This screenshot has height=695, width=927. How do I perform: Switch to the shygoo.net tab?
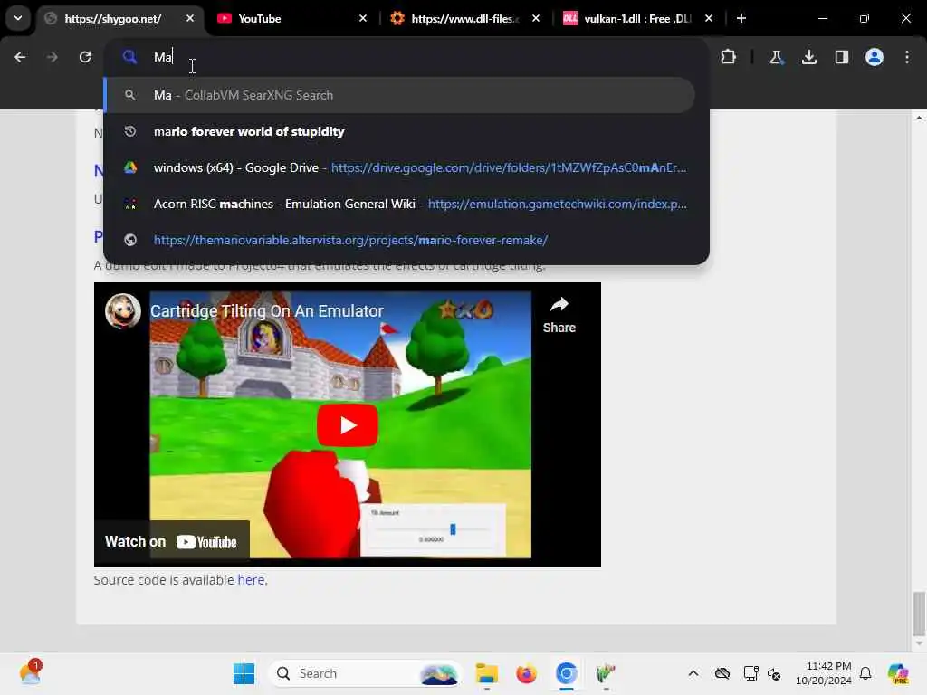click(112, 19)
